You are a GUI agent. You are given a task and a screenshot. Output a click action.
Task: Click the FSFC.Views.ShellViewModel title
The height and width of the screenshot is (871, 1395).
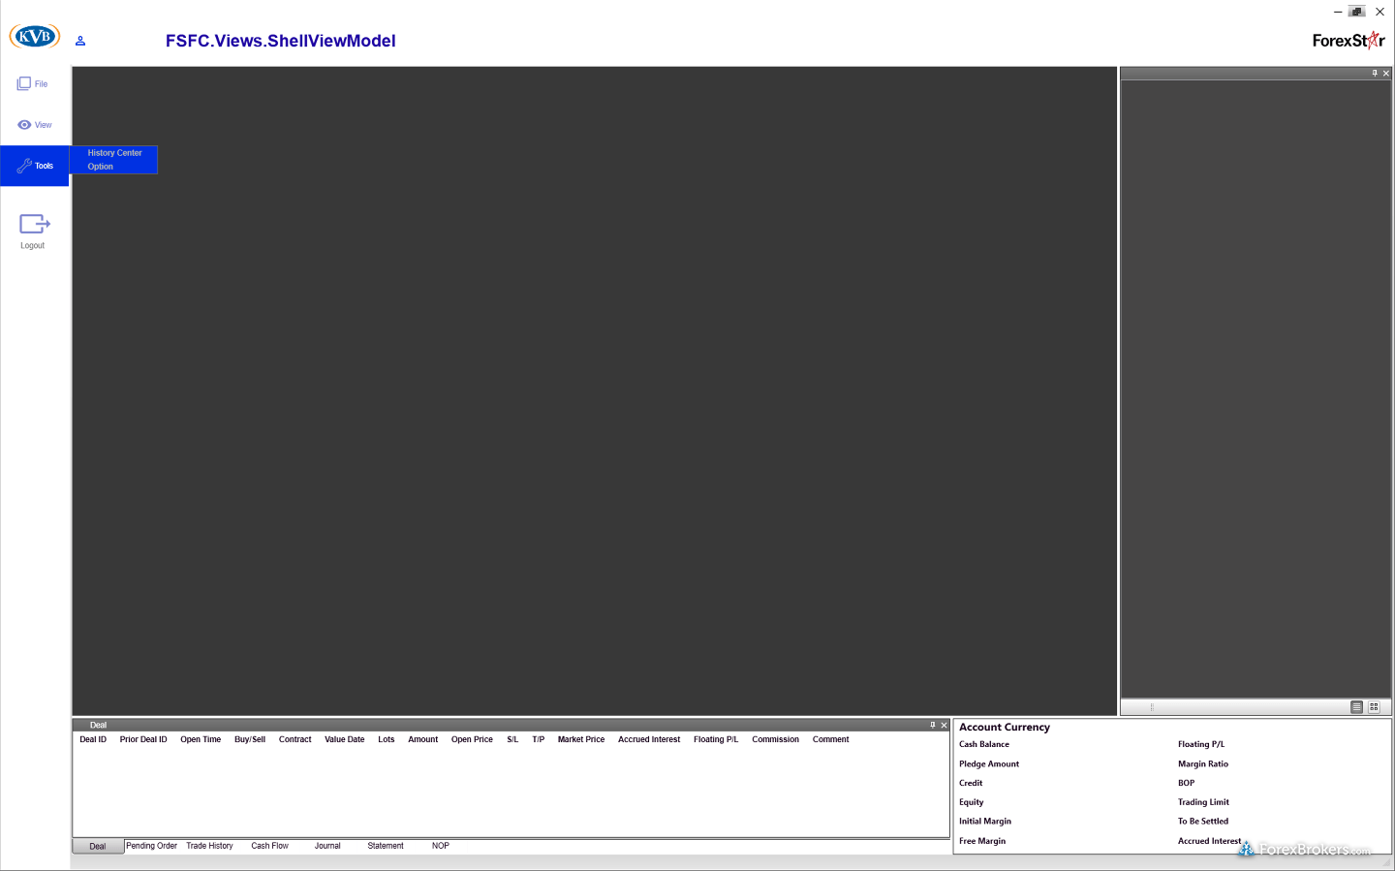[281, 41]
